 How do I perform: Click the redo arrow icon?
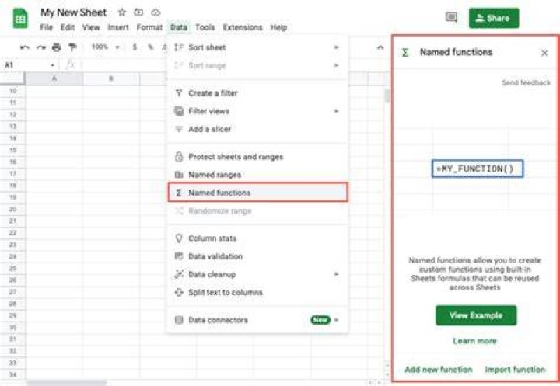click(41, 47)
